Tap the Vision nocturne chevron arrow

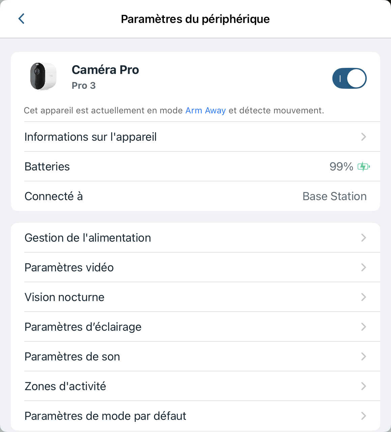tap(363, 297)
